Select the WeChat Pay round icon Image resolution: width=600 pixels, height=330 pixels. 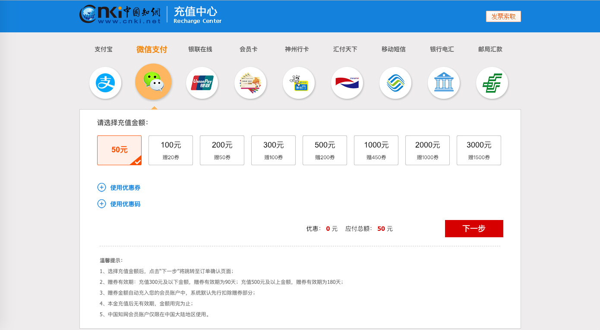153,82
